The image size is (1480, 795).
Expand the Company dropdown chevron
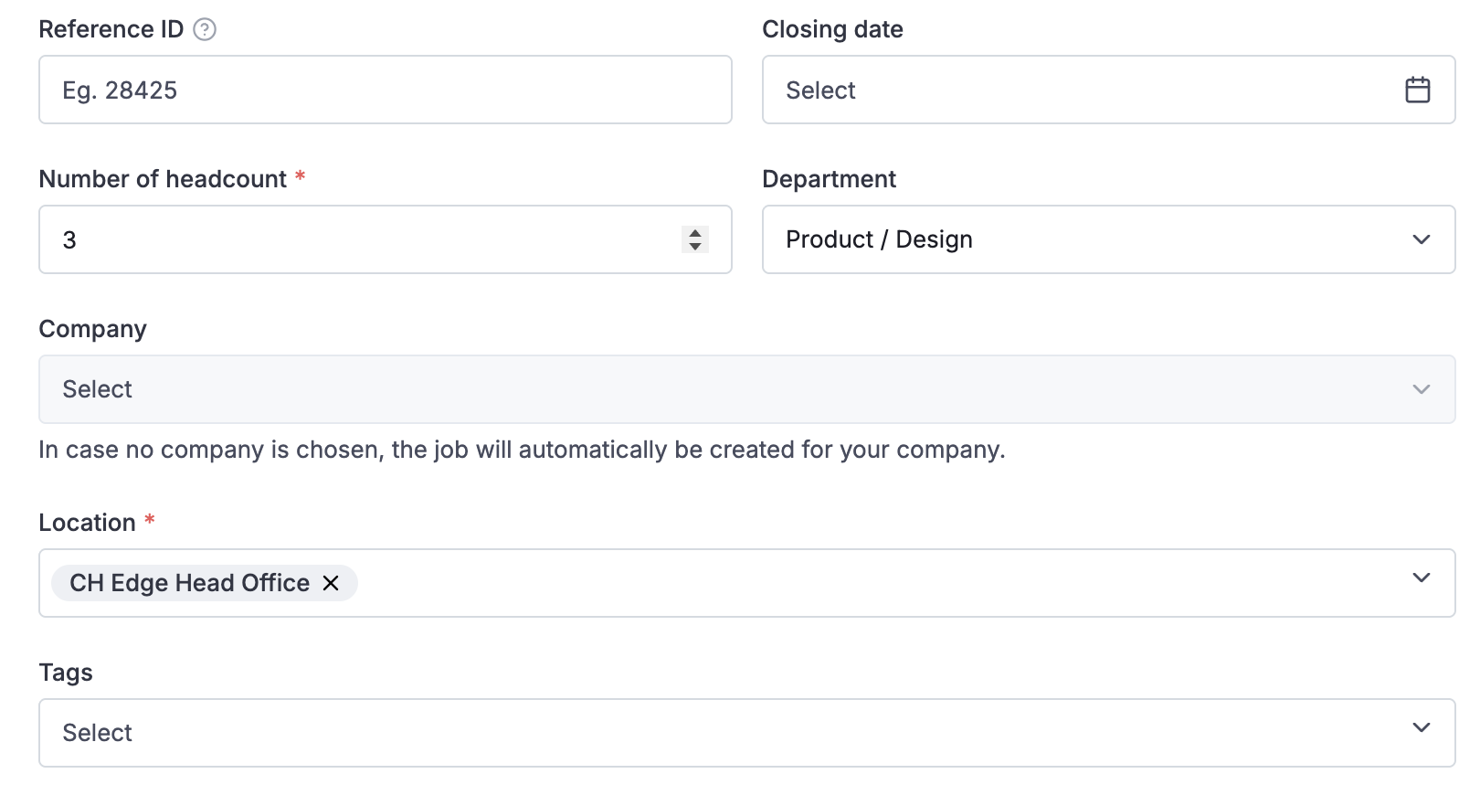(x=1421, y=389)
